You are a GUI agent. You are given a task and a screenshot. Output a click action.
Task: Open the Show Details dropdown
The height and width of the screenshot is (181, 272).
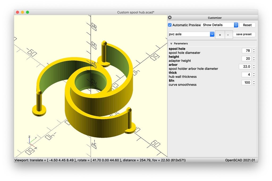[220, 25]
